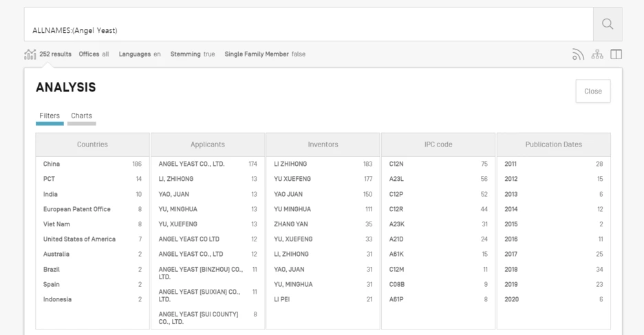Click the 252 results label
Screen dimensions: 644x335
click(56, 54)
